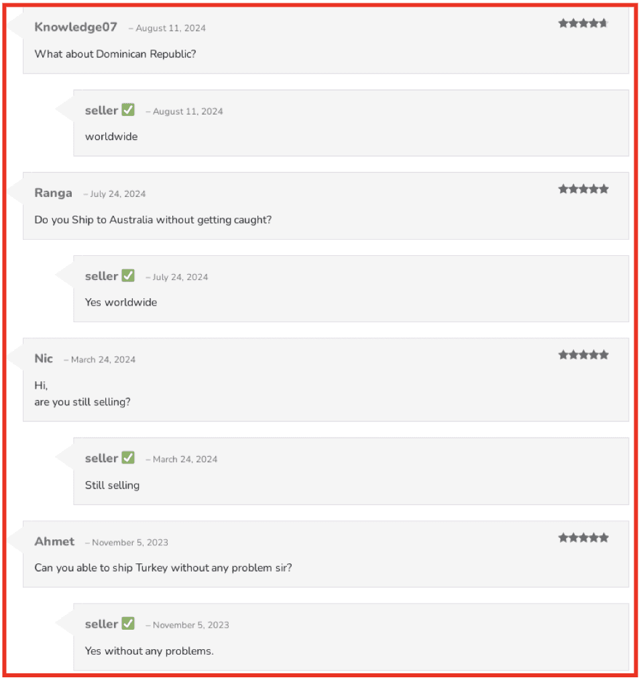Click the star rating on Nic's review
The image size is (641, 682).
(583, 355)
